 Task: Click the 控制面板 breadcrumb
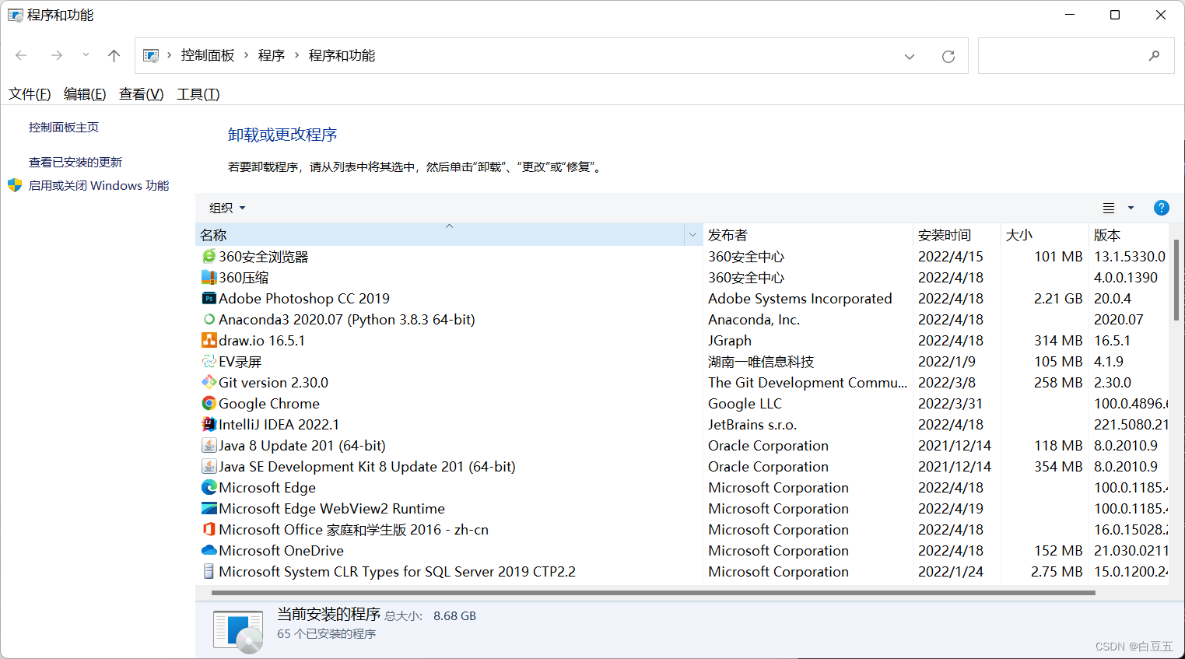point(208,55)
